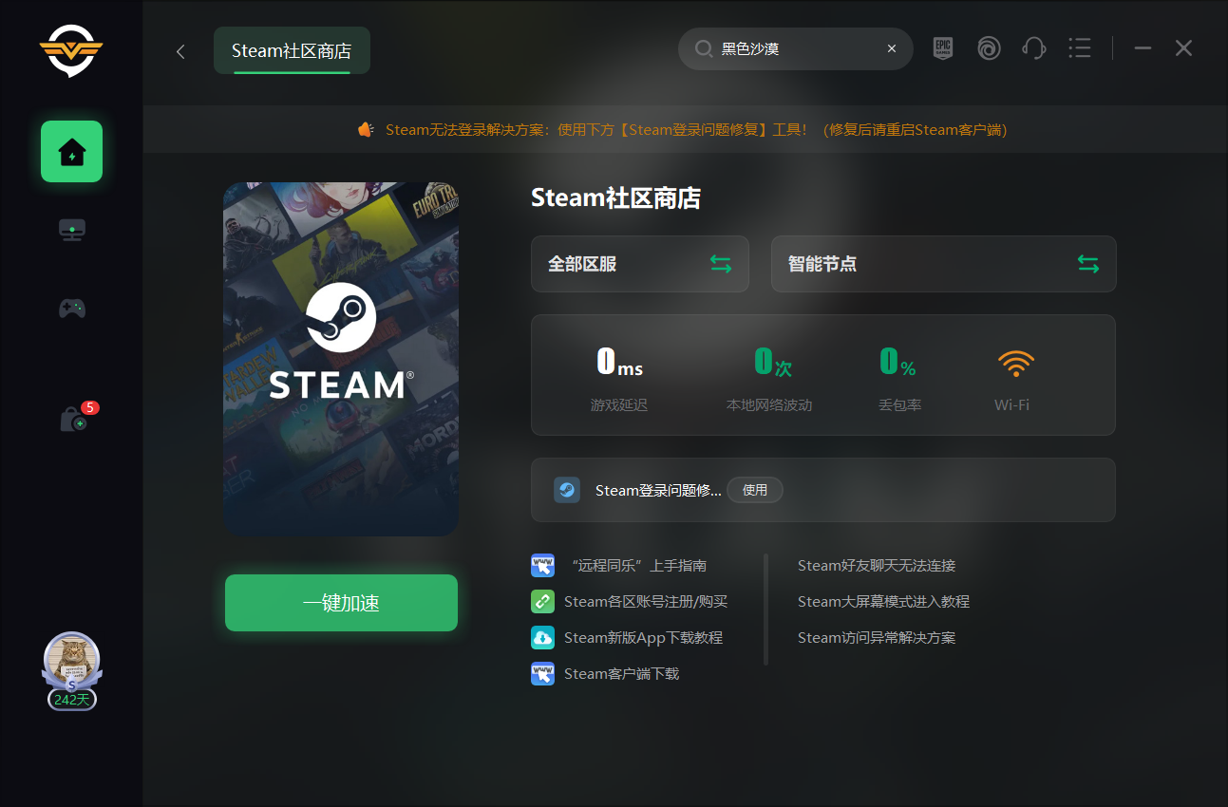Open customer support headset icon

pos(1034,48)
